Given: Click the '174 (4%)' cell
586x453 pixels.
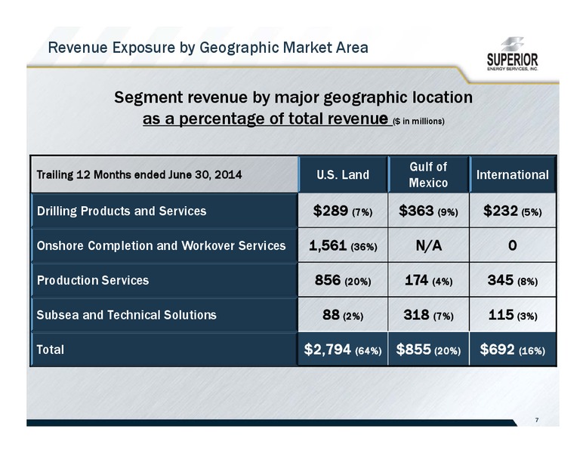Looking at the screenshot, I should 428,280.
